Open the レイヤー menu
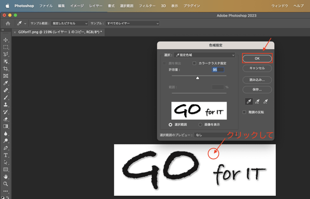 coord(96,6)
